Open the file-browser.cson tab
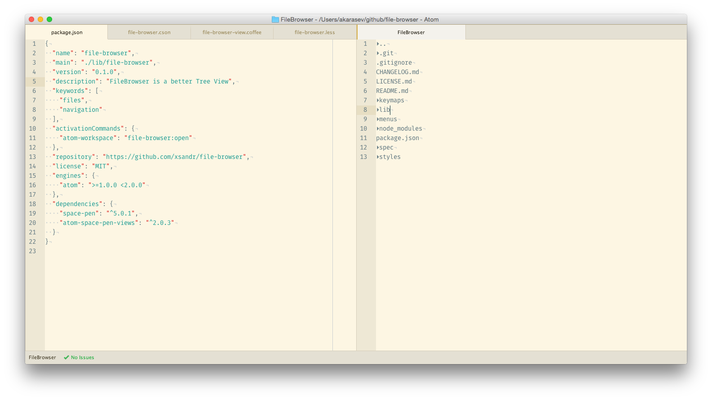This screenshot has height=400, width=712. coord(149,32)
